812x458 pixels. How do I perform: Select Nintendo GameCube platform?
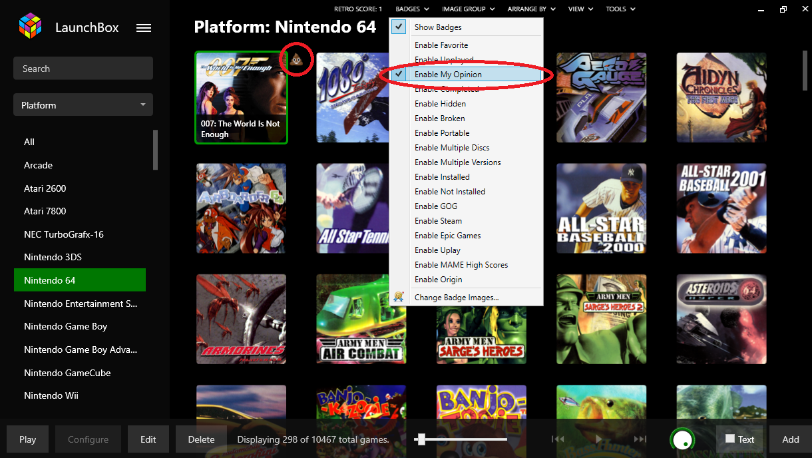[80, 373]
